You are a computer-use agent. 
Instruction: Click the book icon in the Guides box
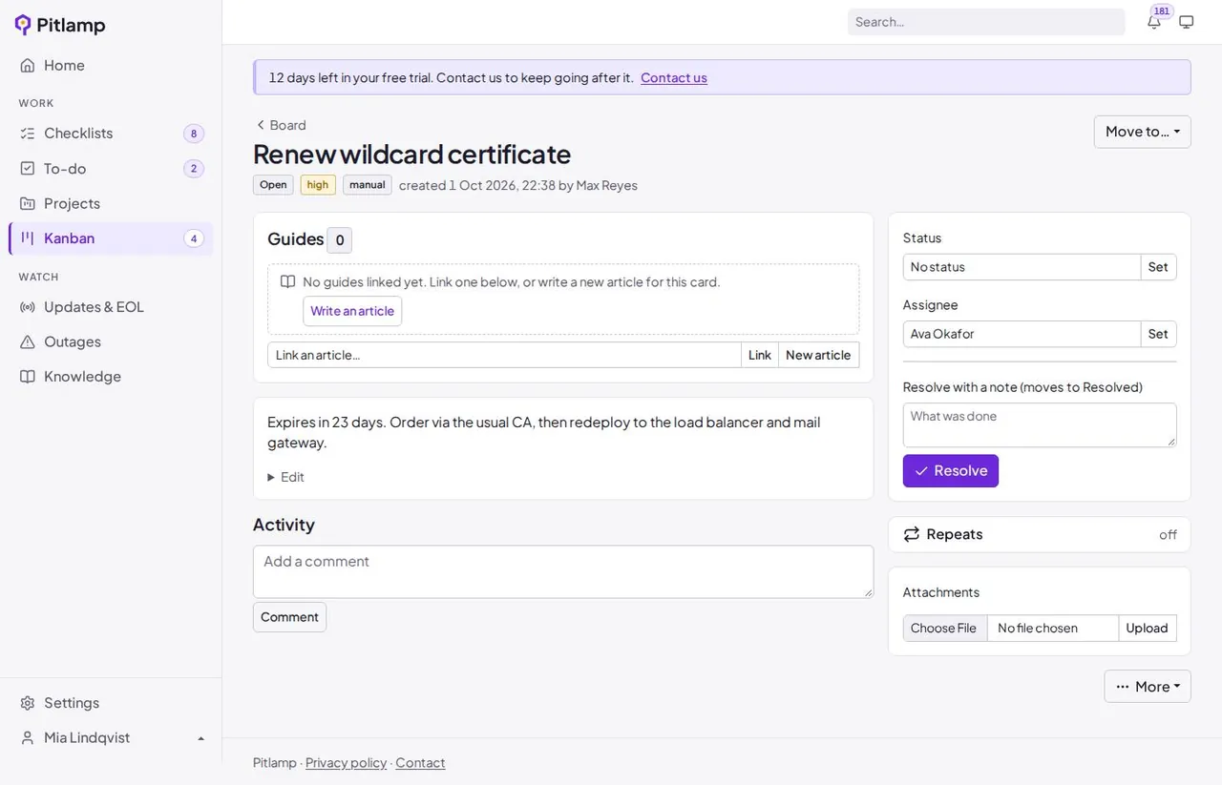pyautogui.click(x=287, y=281)
